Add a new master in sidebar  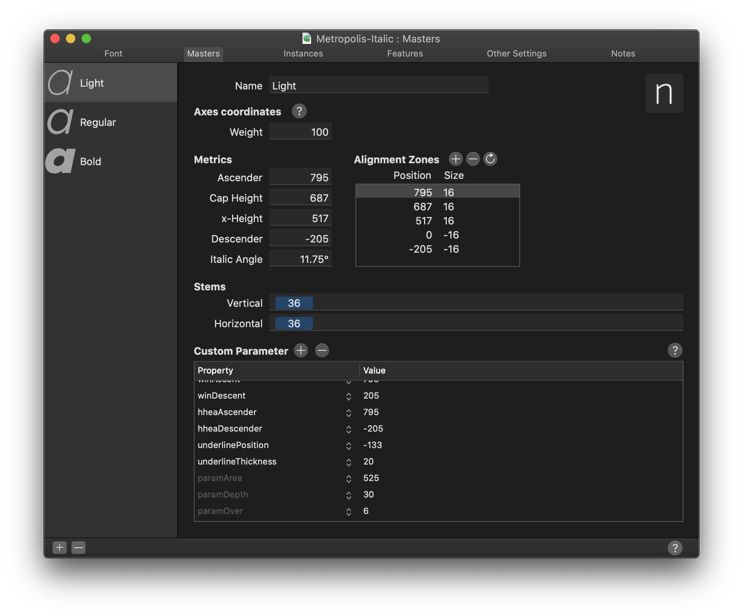[60, 547]
